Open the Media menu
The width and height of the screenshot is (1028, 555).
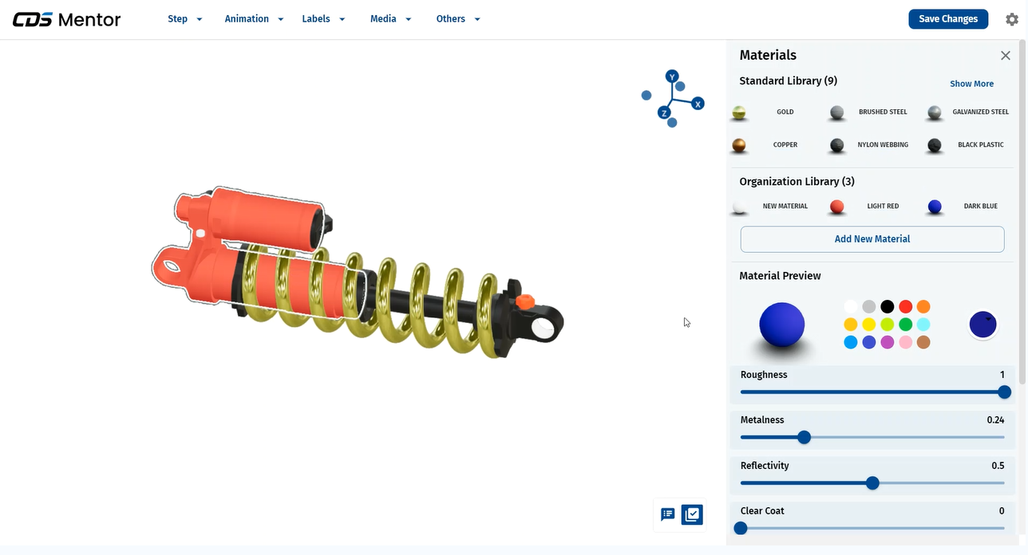point(390,19)
